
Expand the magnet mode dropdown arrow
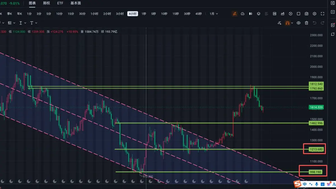(292, 23)
